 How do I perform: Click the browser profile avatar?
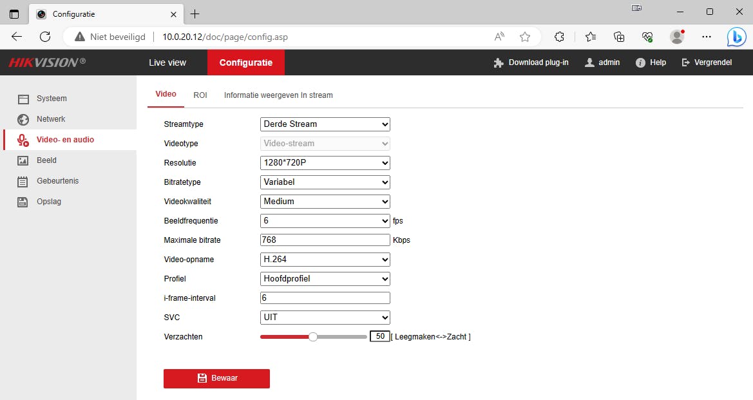[677, 37]
